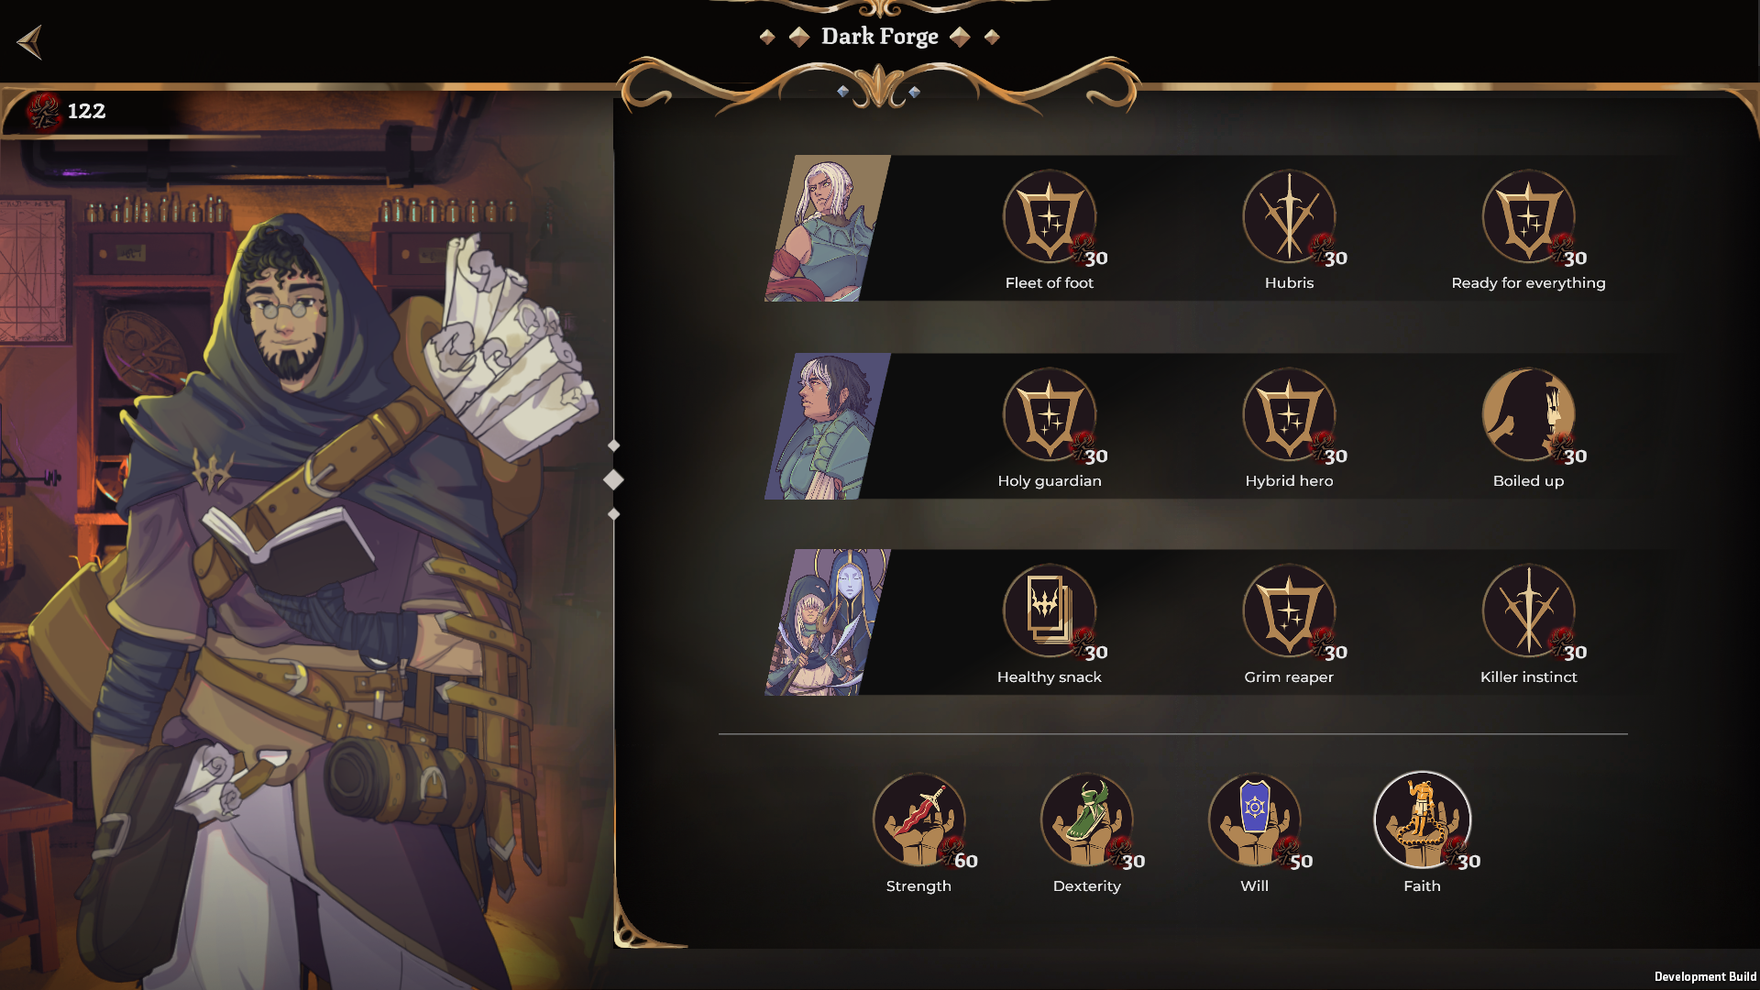Screen dimensions: 1760x990
Task: Choose the Hubris crossed swords icon
Action: (x=1289, y=217)
